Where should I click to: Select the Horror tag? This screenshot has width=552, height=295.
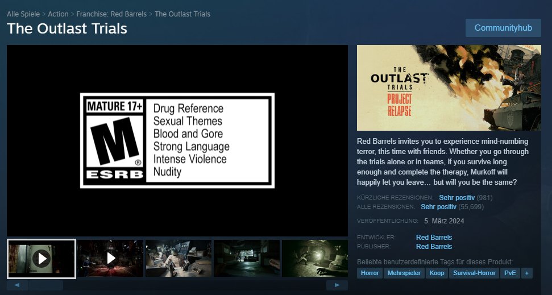[x=370, y=273]
